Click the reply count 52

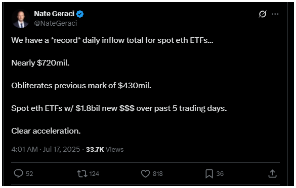coord(29,174)
